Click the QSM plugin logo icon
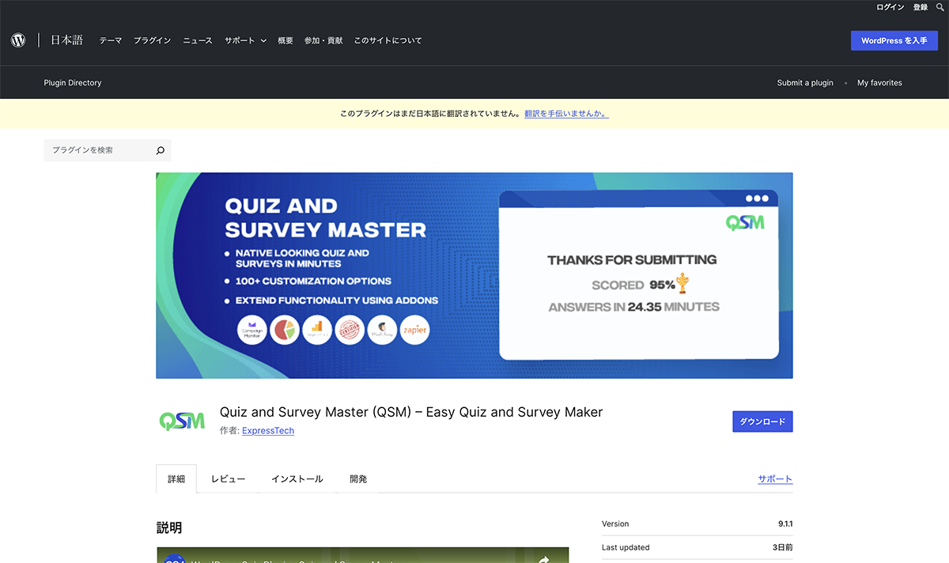 coord(182,421)
